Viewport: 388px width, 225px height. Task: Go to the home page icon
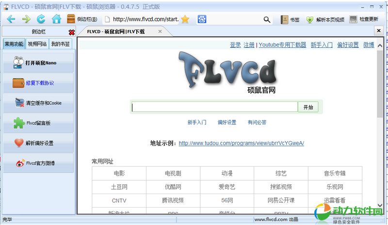[x=56, y=19]
